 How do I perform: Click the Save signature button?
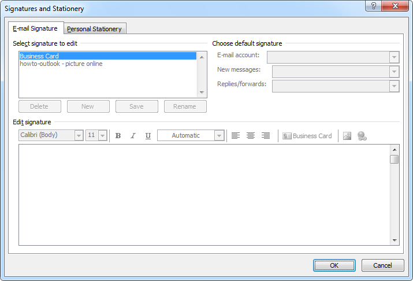click(x=137, y=106)
